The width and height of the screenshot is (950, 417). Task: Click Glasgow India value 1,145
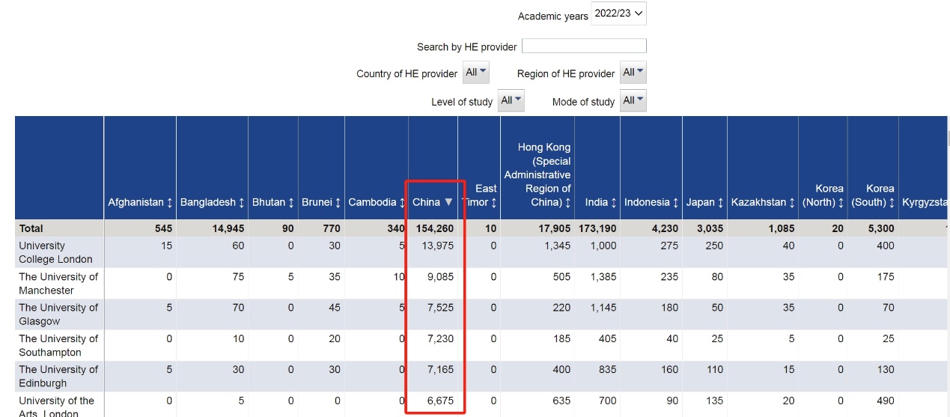[603, 307]
